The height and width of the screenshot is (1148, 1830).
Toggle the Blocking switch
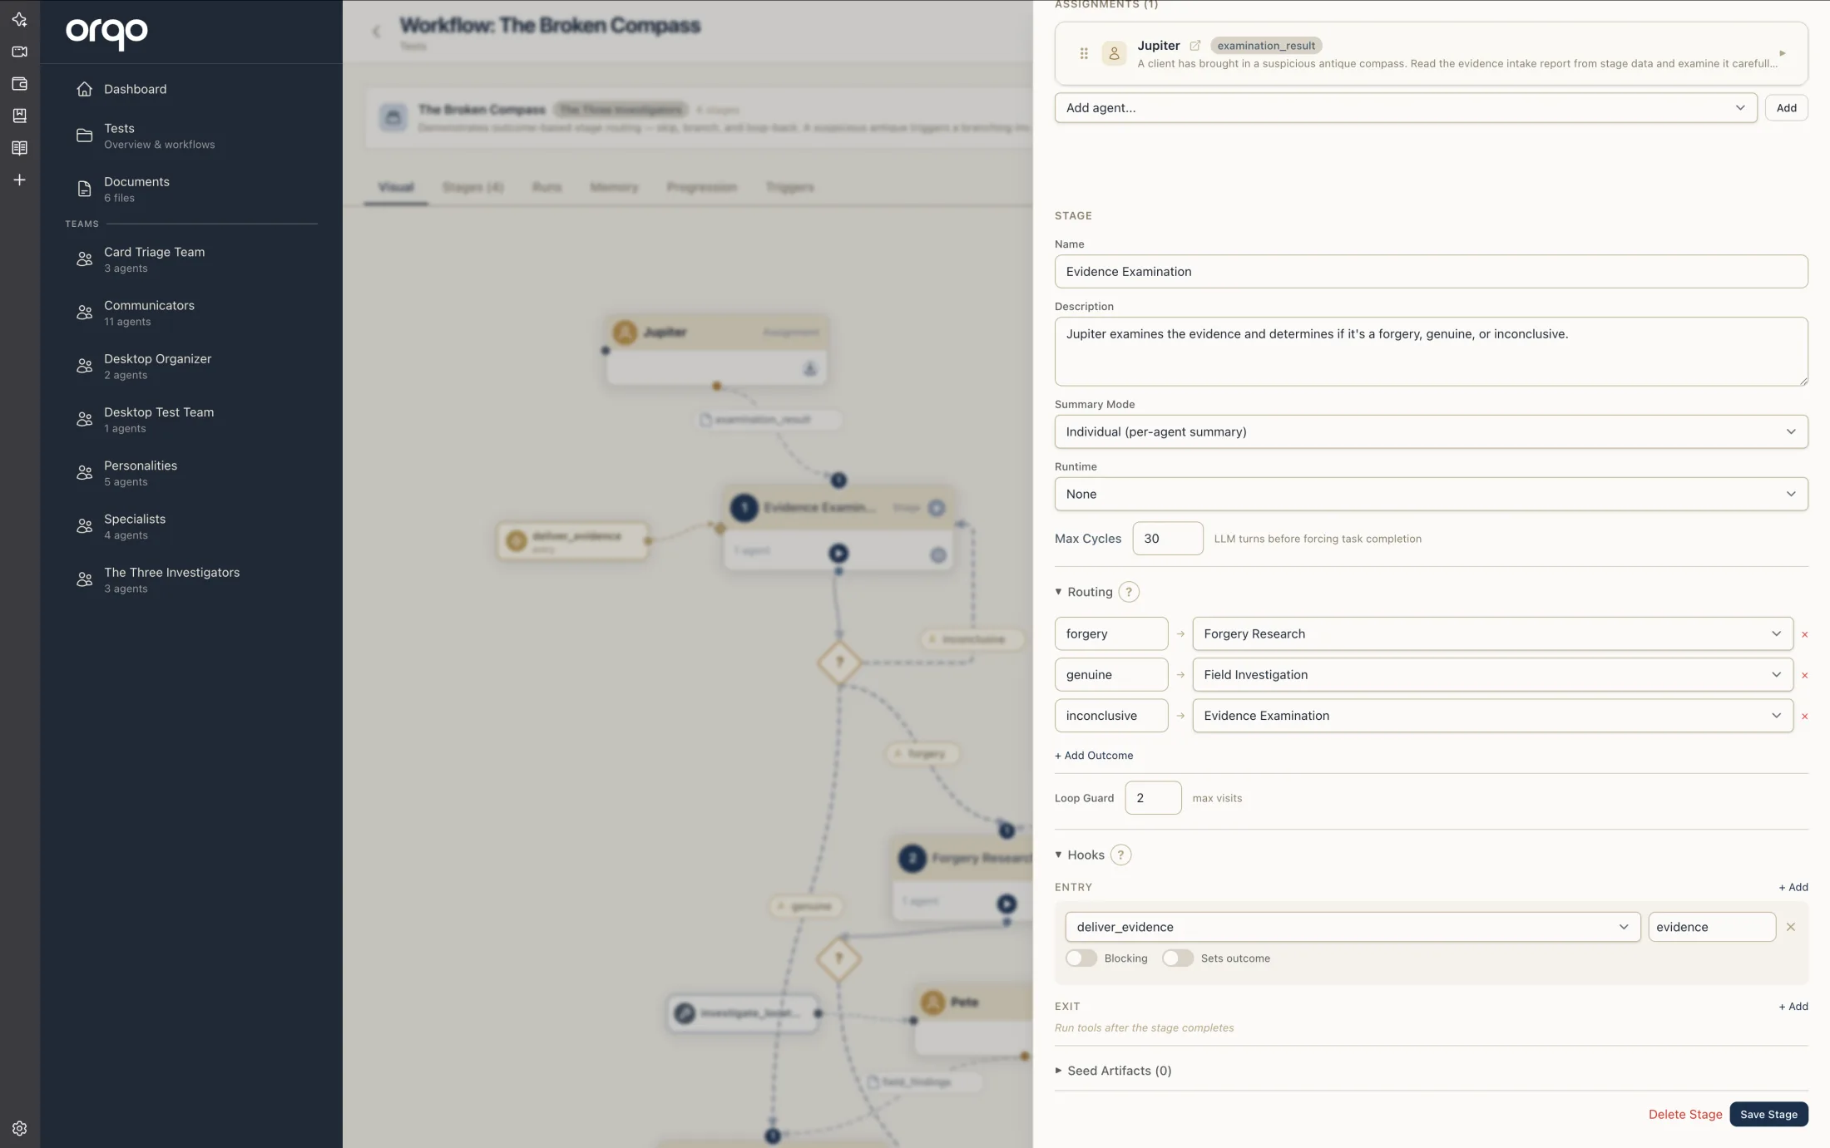coord(1081,958)
